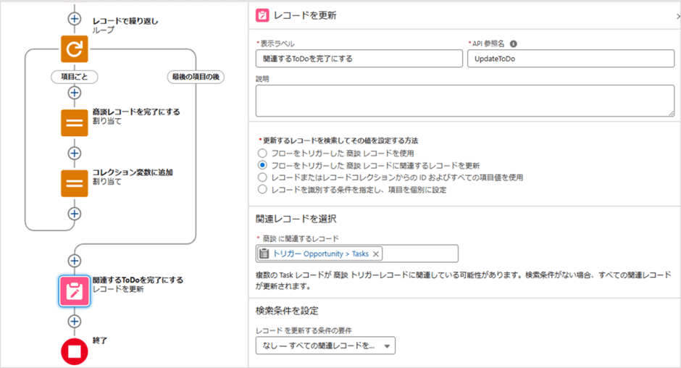Click the レコードで繰り返し loop label

125,21
